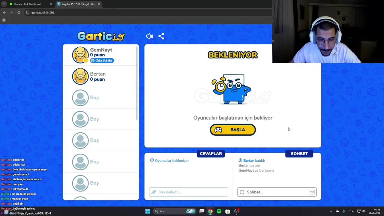Viewport: 384px width, 216px height.
Task: Click 'Oyuncular başlatman için bekliyor' text
Action: click(233, 118)
